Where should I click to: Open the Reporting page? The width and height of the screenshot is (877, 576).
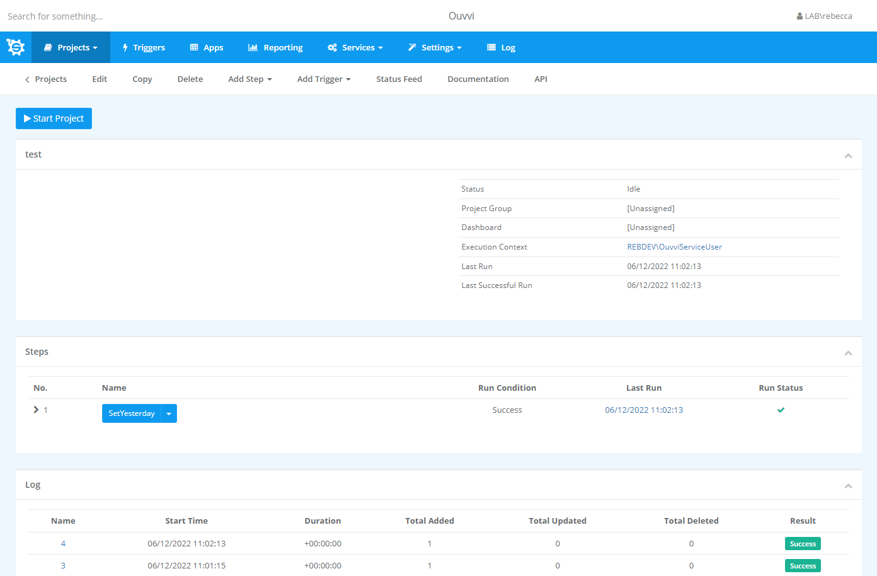click(x=275, y=47)
